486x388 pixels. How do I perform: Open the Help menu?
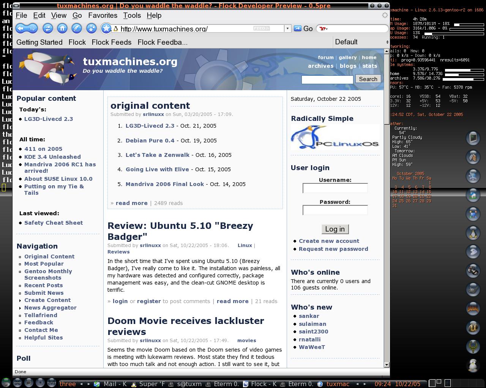click(154, 16)
